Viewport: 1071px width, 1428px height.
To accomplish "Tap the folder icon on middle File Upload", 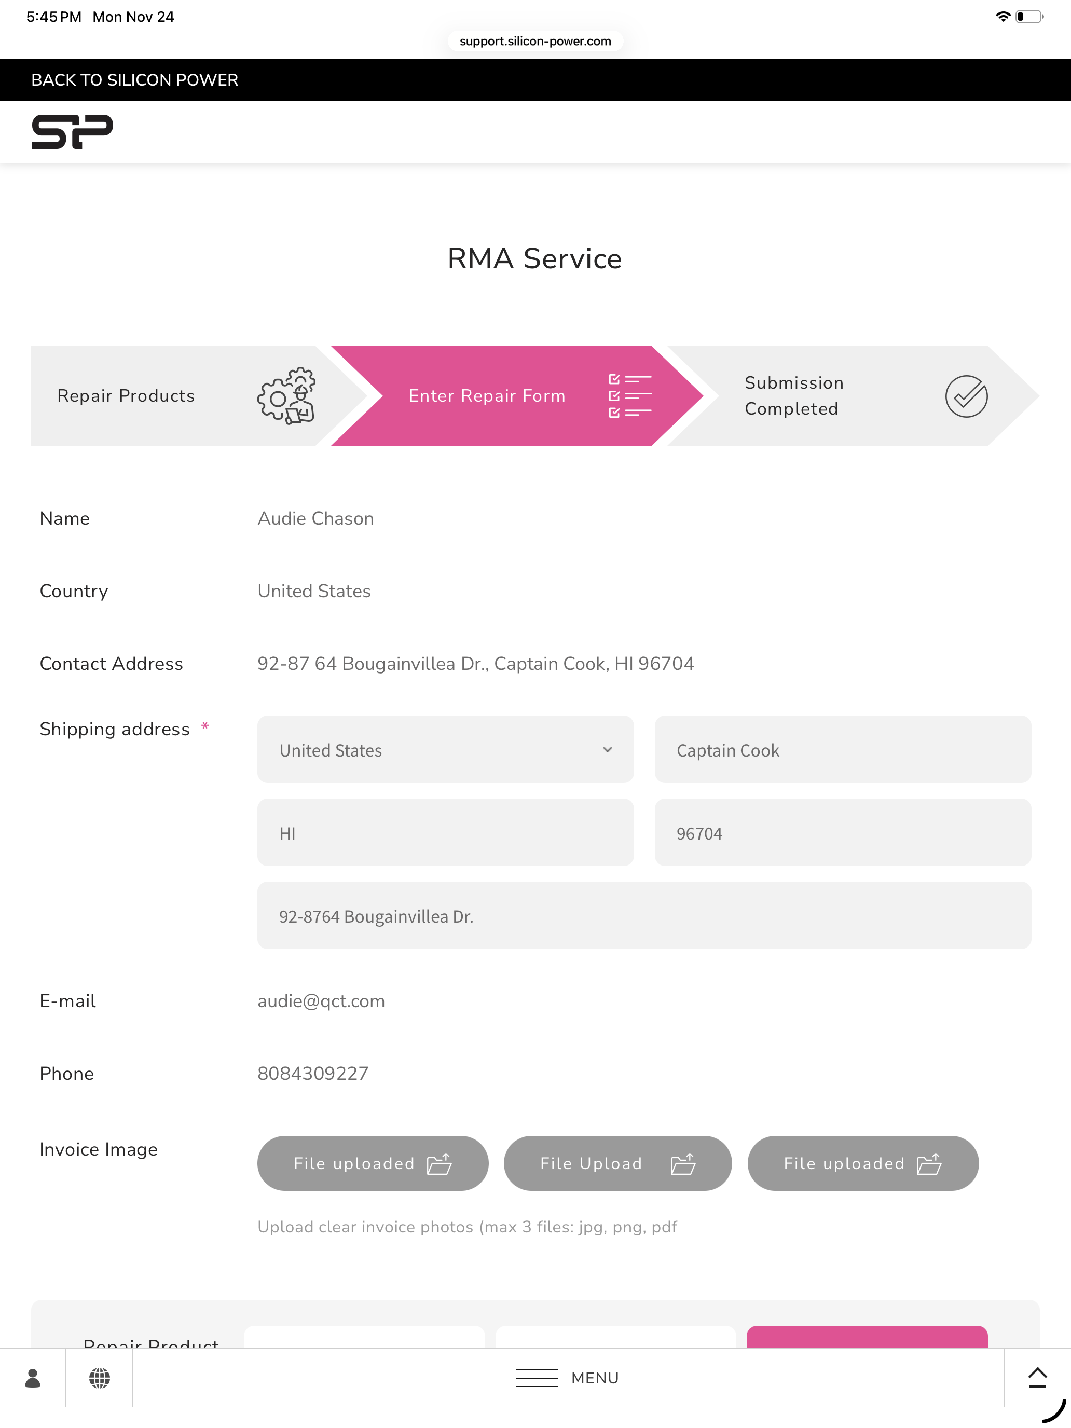I will [682, 1164].
